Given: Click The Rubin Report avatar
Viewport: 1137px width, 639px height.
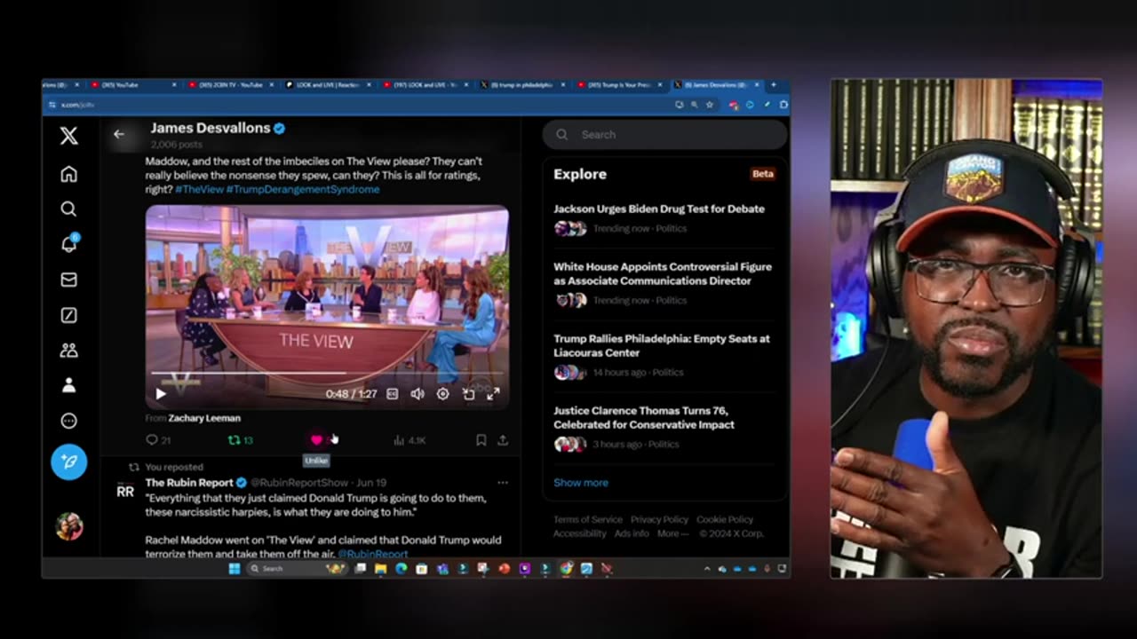Looking at the screenshot, I should [x=125, y=491].
